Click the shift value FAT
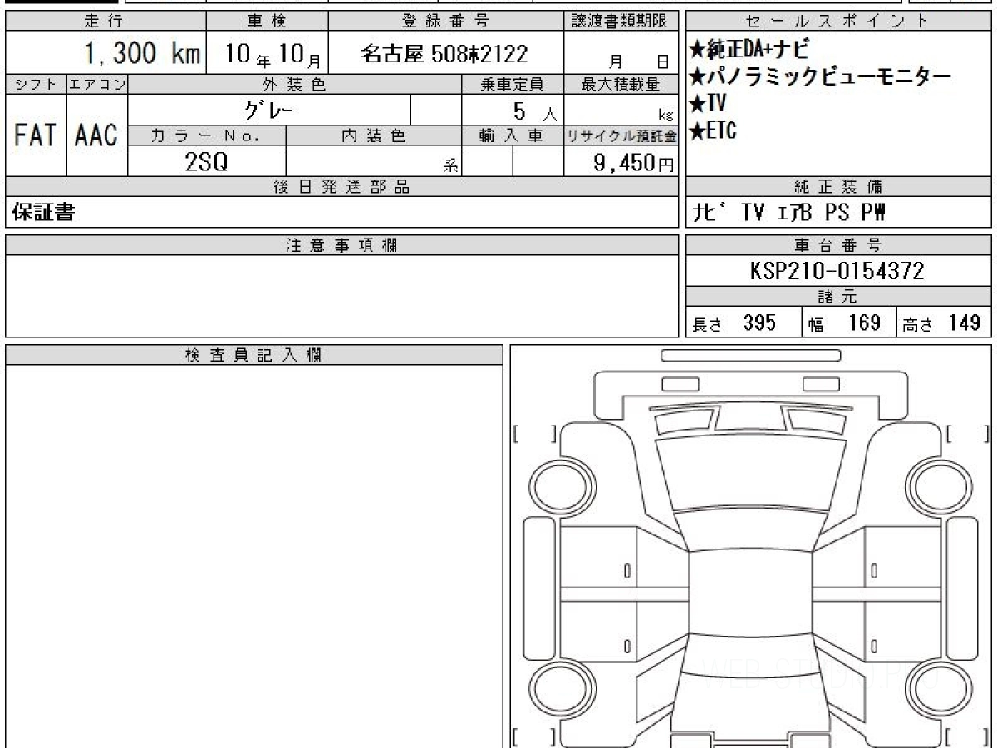The width and height of the screenshot is (997, 748). click(x=36, y=135)
